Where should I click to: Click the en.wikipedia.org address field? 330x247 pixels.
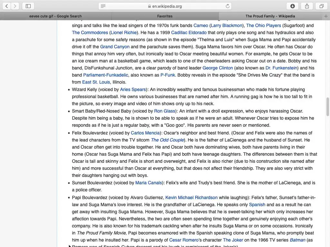[165, 6]
